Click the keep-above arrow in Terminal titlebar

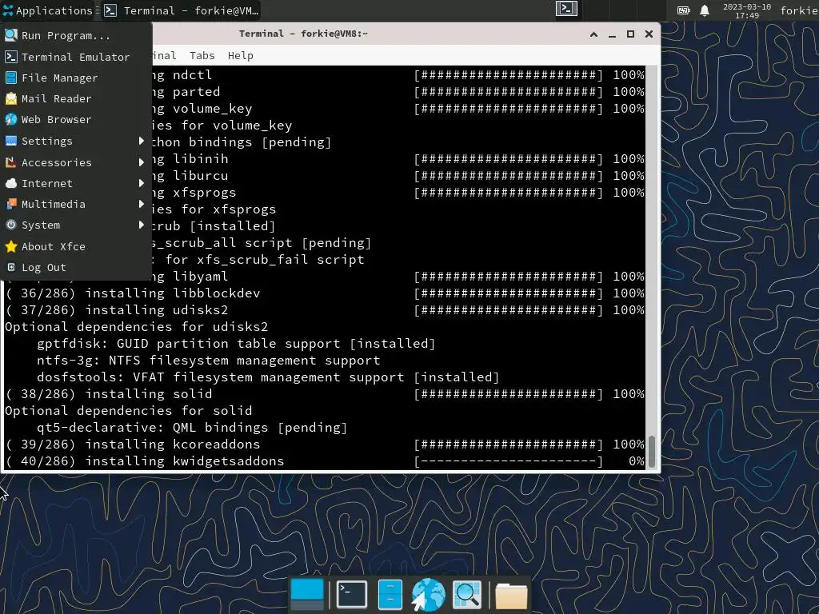coord(593,34)
